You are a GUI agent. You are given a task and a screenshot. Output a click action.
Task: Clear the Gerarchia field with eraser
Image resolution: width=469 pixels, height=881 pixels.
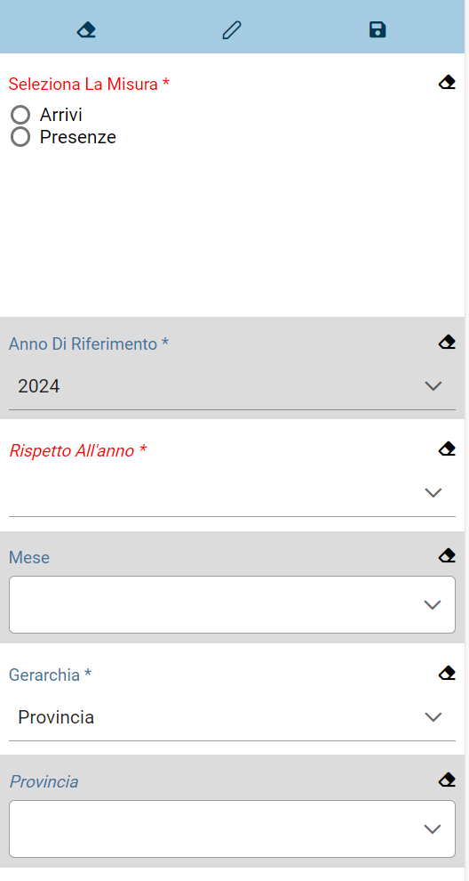(447, 673)
